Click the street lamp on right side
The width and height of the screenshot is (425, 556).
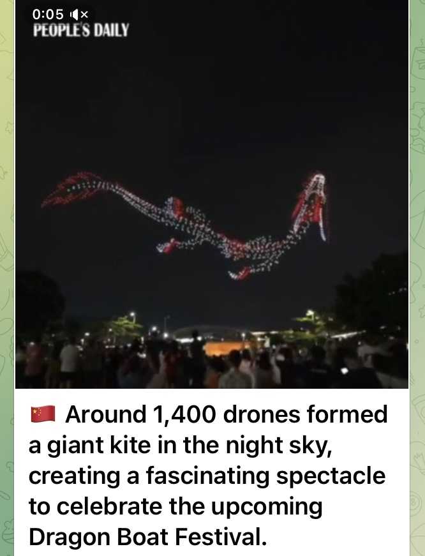click(309, 313)
